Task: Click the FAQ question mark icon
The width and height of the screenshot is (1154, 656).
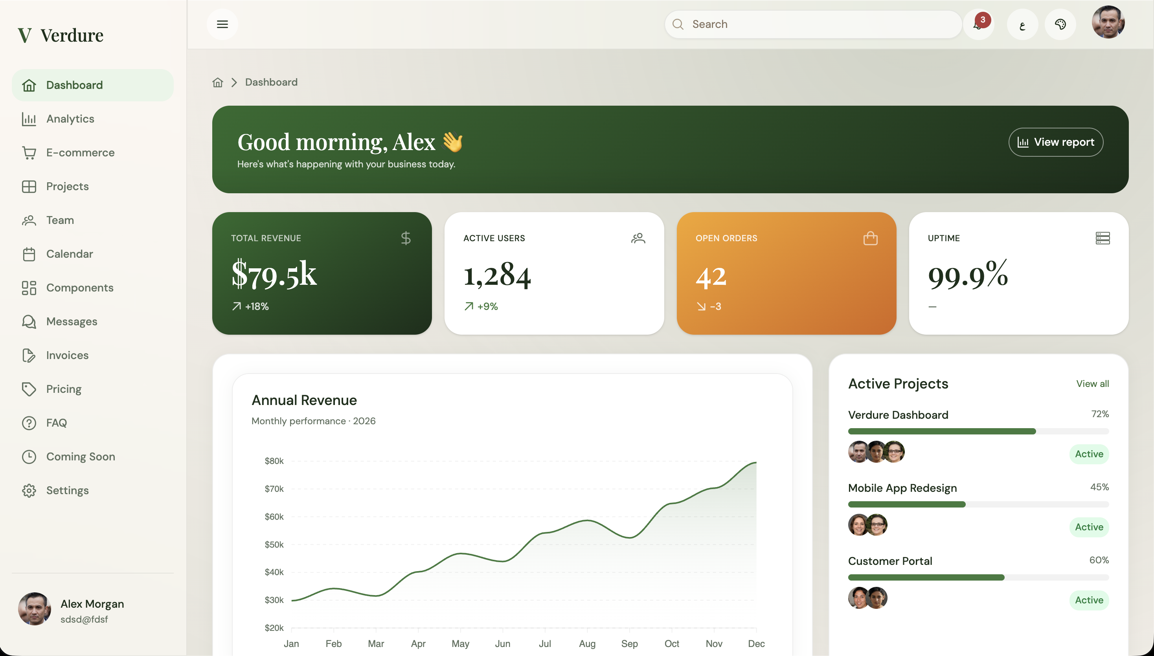Action: point(29,423)
